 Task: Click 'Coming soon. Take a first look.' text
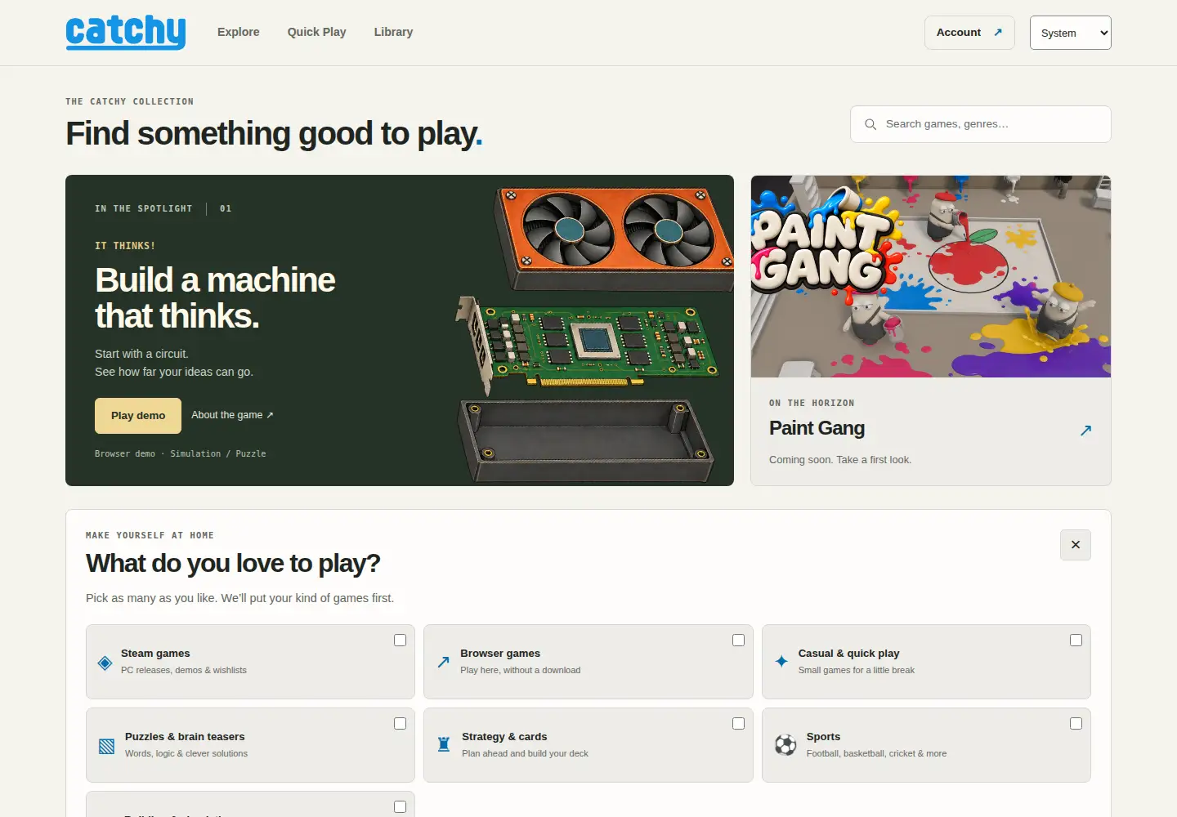tap(840, 460)
